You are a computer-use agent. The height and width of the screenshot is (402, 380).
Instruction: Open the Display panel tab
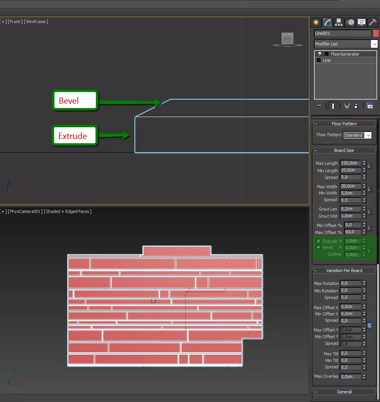[x=361, y=23]
